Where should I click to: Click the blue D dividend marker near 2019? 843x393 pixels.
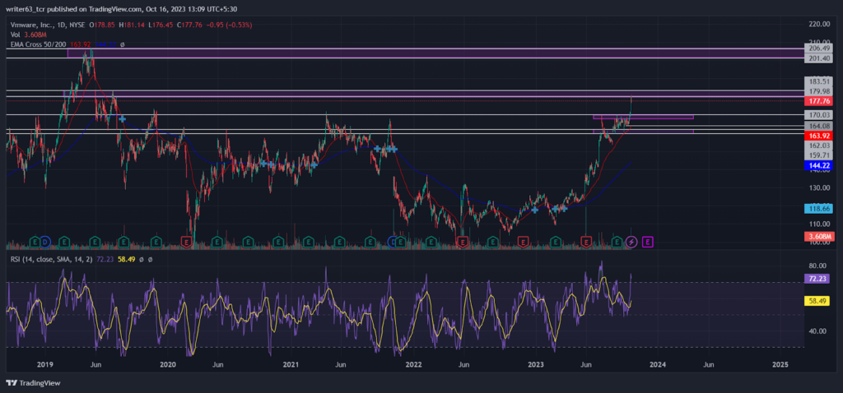(45, 243)
